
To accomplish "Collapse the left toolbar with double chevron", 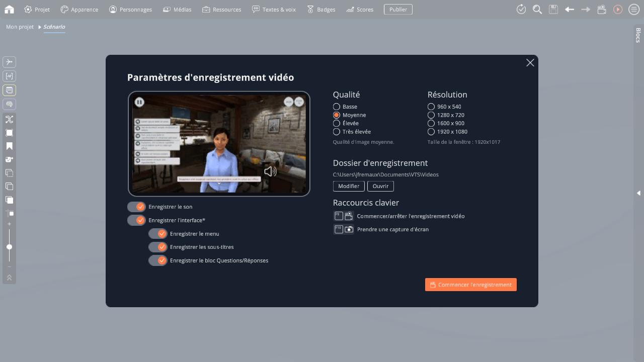I will (9, 278).
